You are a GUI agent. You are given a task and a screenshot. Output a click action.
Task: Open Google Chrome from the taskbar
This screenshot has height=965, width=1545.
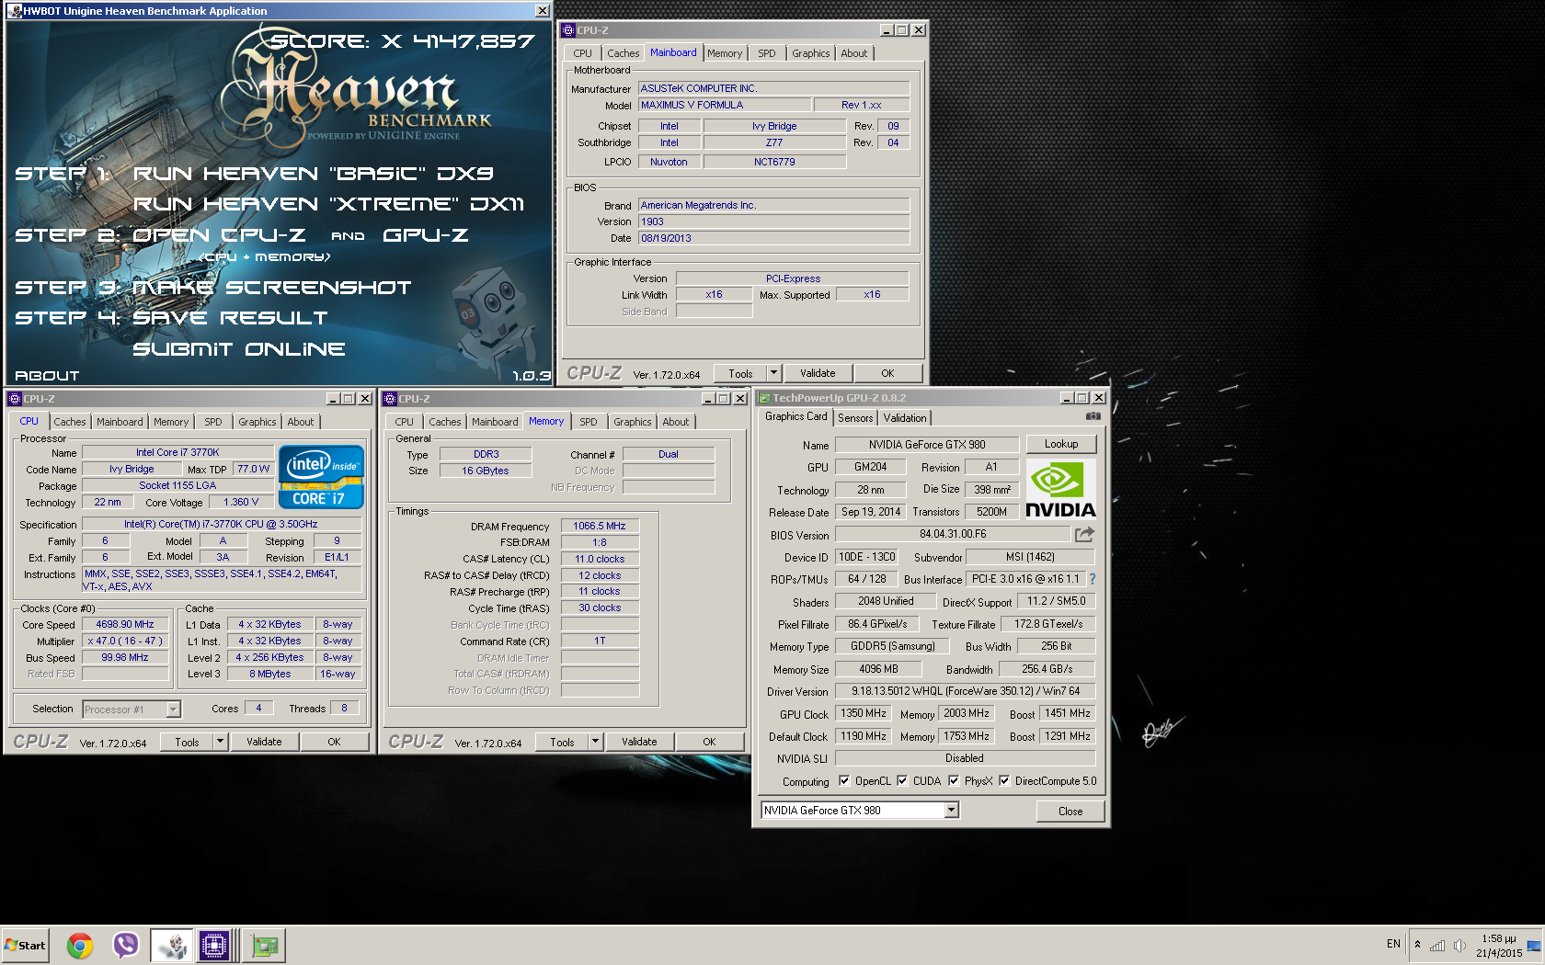(x=80, y=945)
